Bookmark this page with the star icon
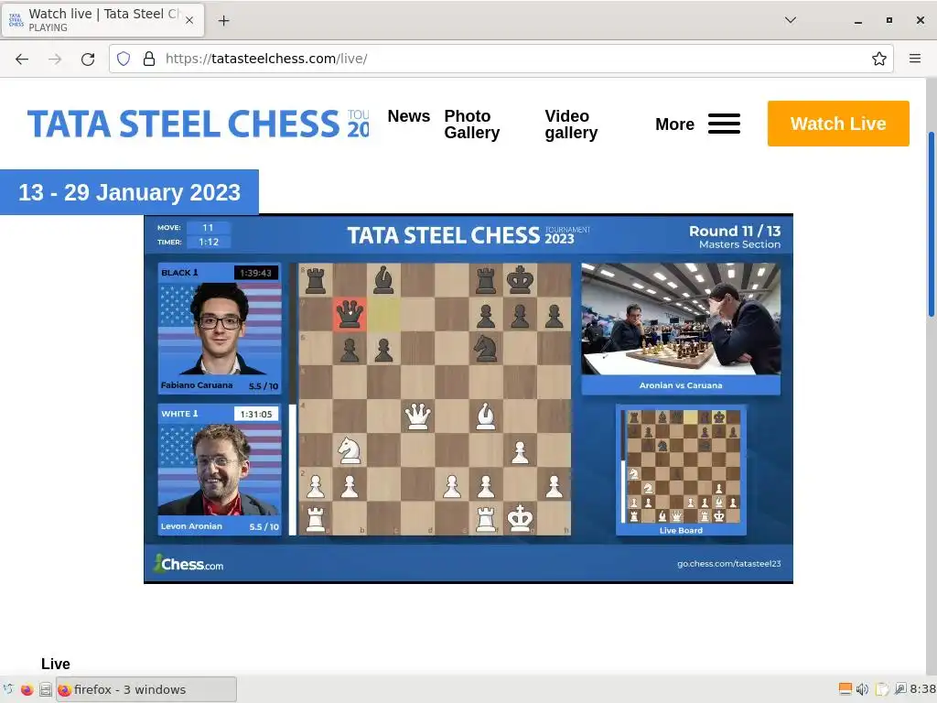The image size is (937, 703). [x=878, y=59]
